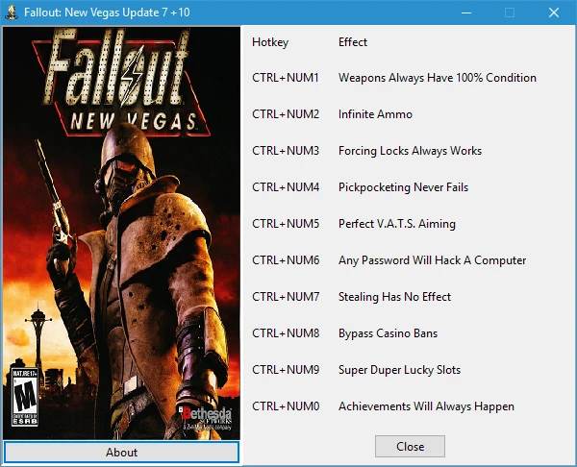
Task: Click the Close button
Action: (x=410, y=447)
